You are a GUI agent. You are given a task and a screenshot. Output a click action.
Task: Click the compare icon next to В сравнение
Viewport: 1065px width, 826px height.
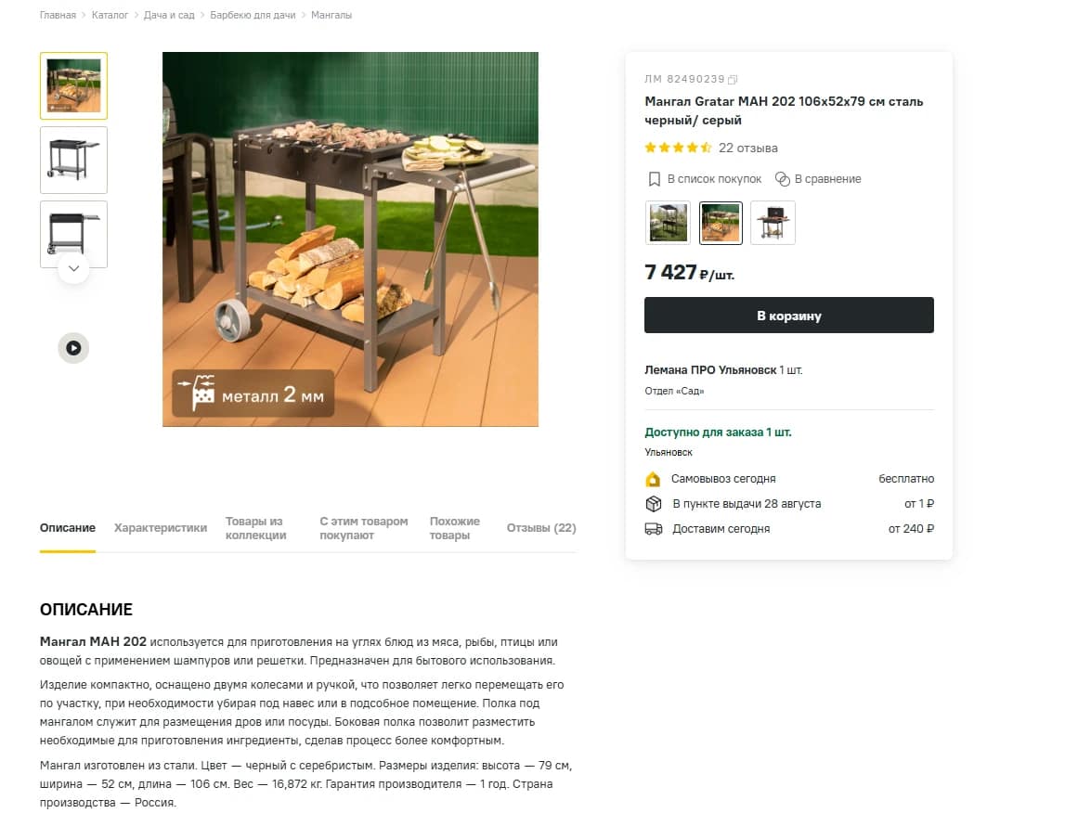[x=783, y=179]
